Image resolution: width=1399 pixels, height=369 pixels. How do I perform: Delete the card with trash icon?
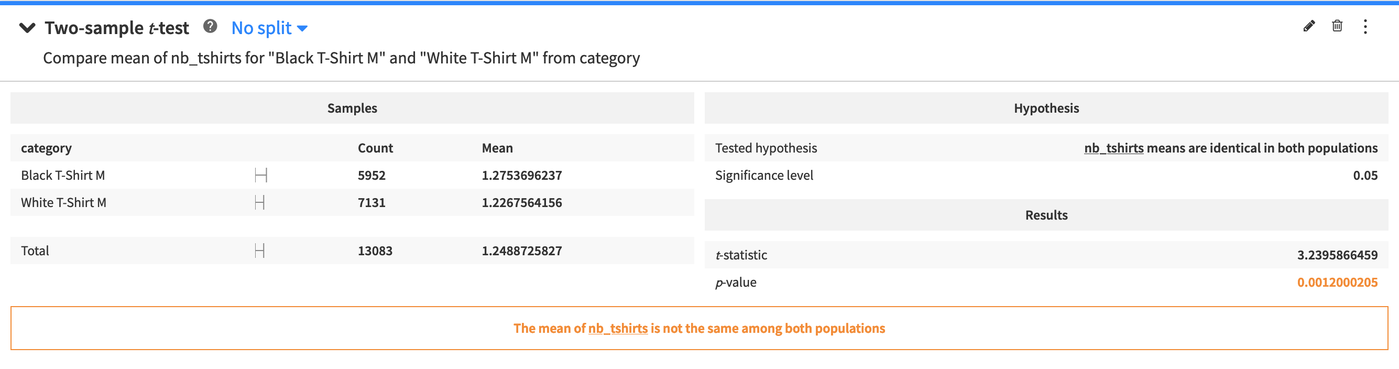click(1337, 26)
